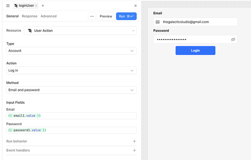This screenshot has width=251, height=160.
Task: Click the Method label
Action: tap(12, 83)
